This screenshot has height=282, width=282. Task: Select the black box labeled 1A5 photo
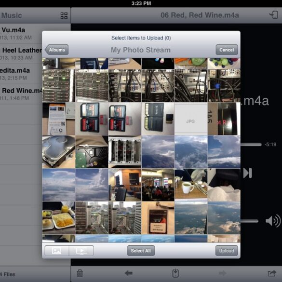tap(224, 119)
